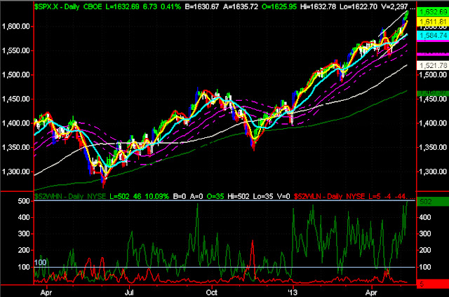Click 1,300.00 on the left price axis
449x297 pixels.
(x=15, y=172)
